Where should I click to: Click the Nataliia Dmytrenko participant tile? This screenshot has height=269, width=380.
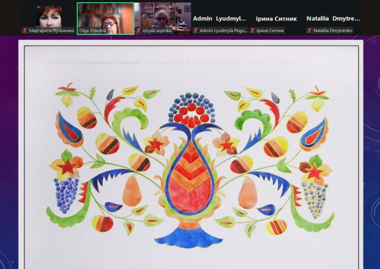point(333,18)
